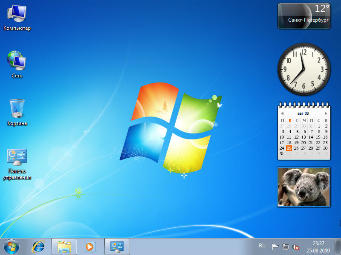Image resolution: width=341 pixels, height=255 pixels.
Task: Open the RU input language indicator
Action: (x=262, y=246)
